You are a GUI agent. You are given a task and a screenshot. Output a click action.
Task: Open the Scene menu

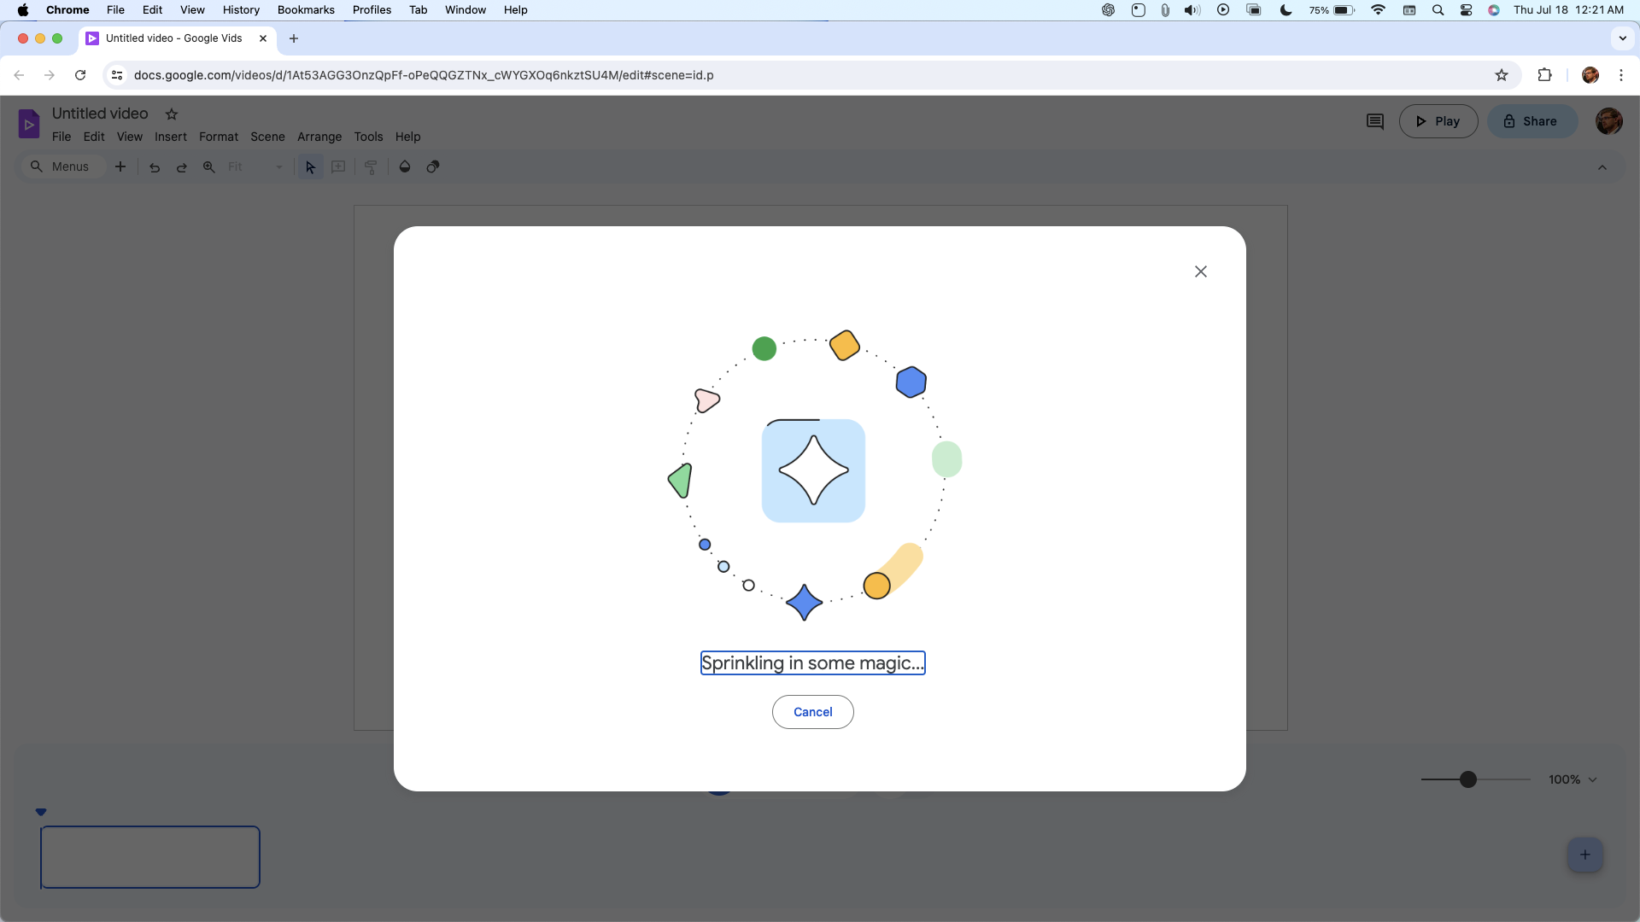coord(268,137)
